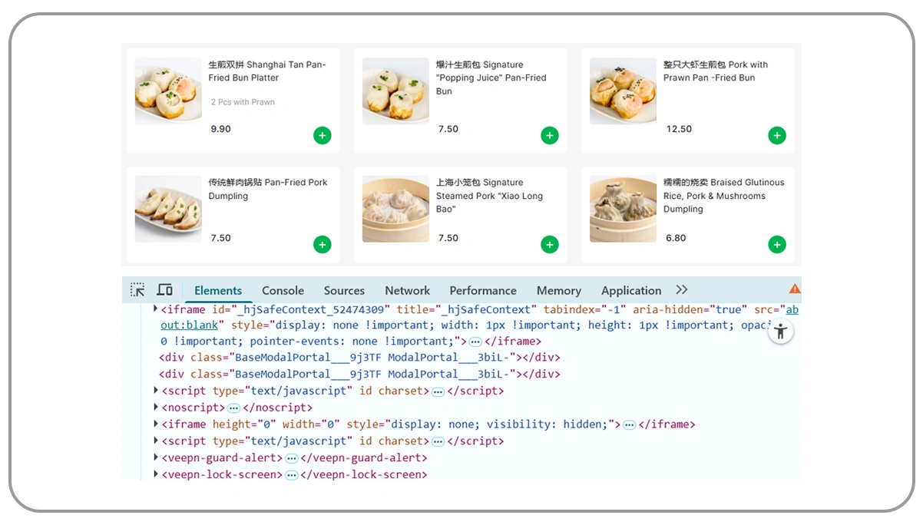Show more DevTools tabs with double chevron

click(682, 290)
